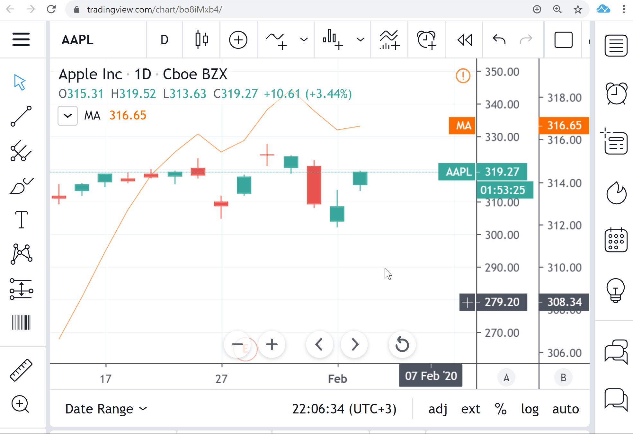Open candlestick chart style selector
This screenshot has width=633, height=434.
coord(201,40)
